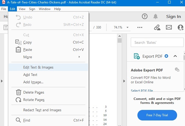Screen dimensions: 185x126
Task: Expand the left navigation pane arrow
Action: click(x=2, y=81)
